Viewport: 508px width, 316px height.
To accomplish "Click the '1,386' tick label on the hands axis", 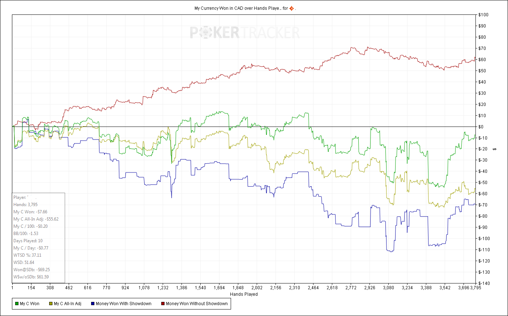I will click(x=182, y=288).
